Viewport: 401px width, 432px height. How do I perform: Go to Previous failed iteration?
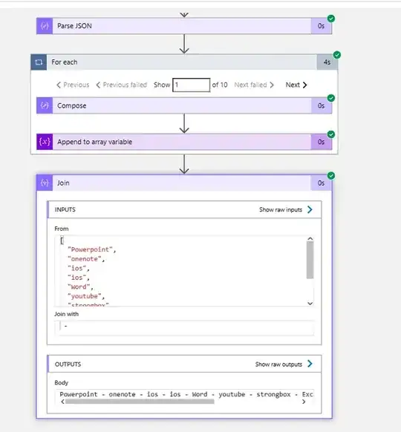(122, 85)
